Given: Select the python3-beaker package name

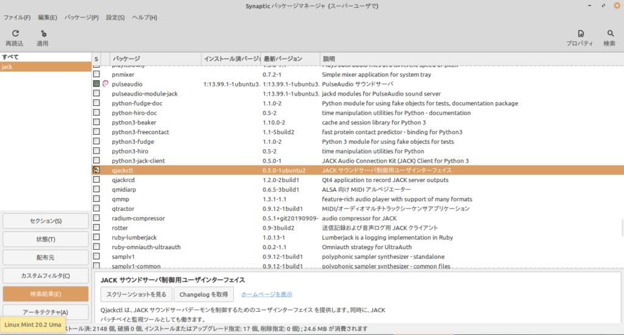Looking at the screenshot, I should pyautogui.click(x=133, y=122).
